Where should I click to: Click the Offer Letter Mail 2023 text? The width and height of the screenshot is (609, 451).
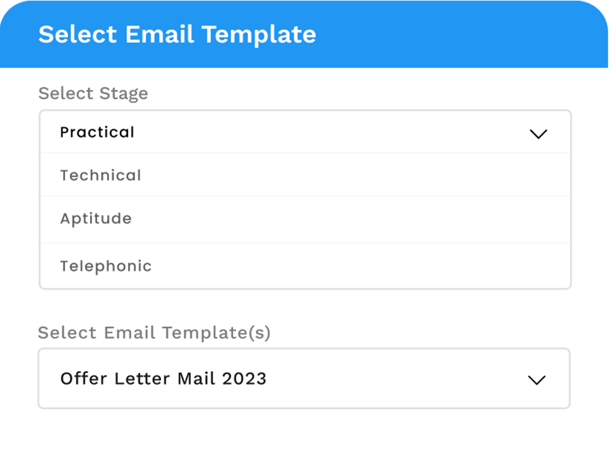click(x=163, y=379)
